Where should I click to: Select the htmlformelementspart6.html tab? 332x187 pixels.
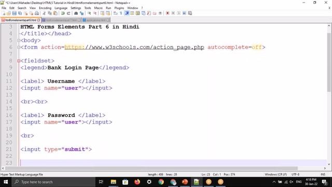click(x=21, y=20)
